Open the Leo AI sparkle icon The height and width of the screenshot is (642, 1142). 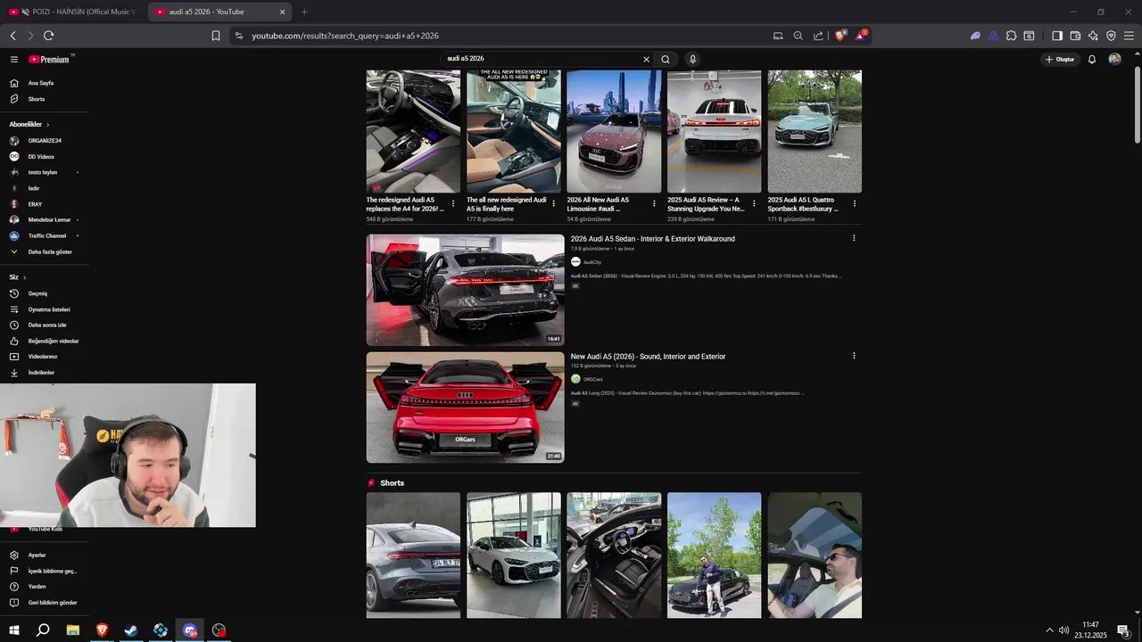point(1093,36)
